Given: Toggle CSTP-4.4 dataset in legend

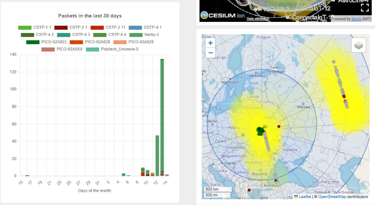Looking at the screenshot, I should (x=110, y=35).
